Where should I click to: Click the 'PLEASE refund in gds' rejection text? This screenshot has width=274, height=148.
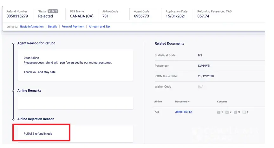38,134
